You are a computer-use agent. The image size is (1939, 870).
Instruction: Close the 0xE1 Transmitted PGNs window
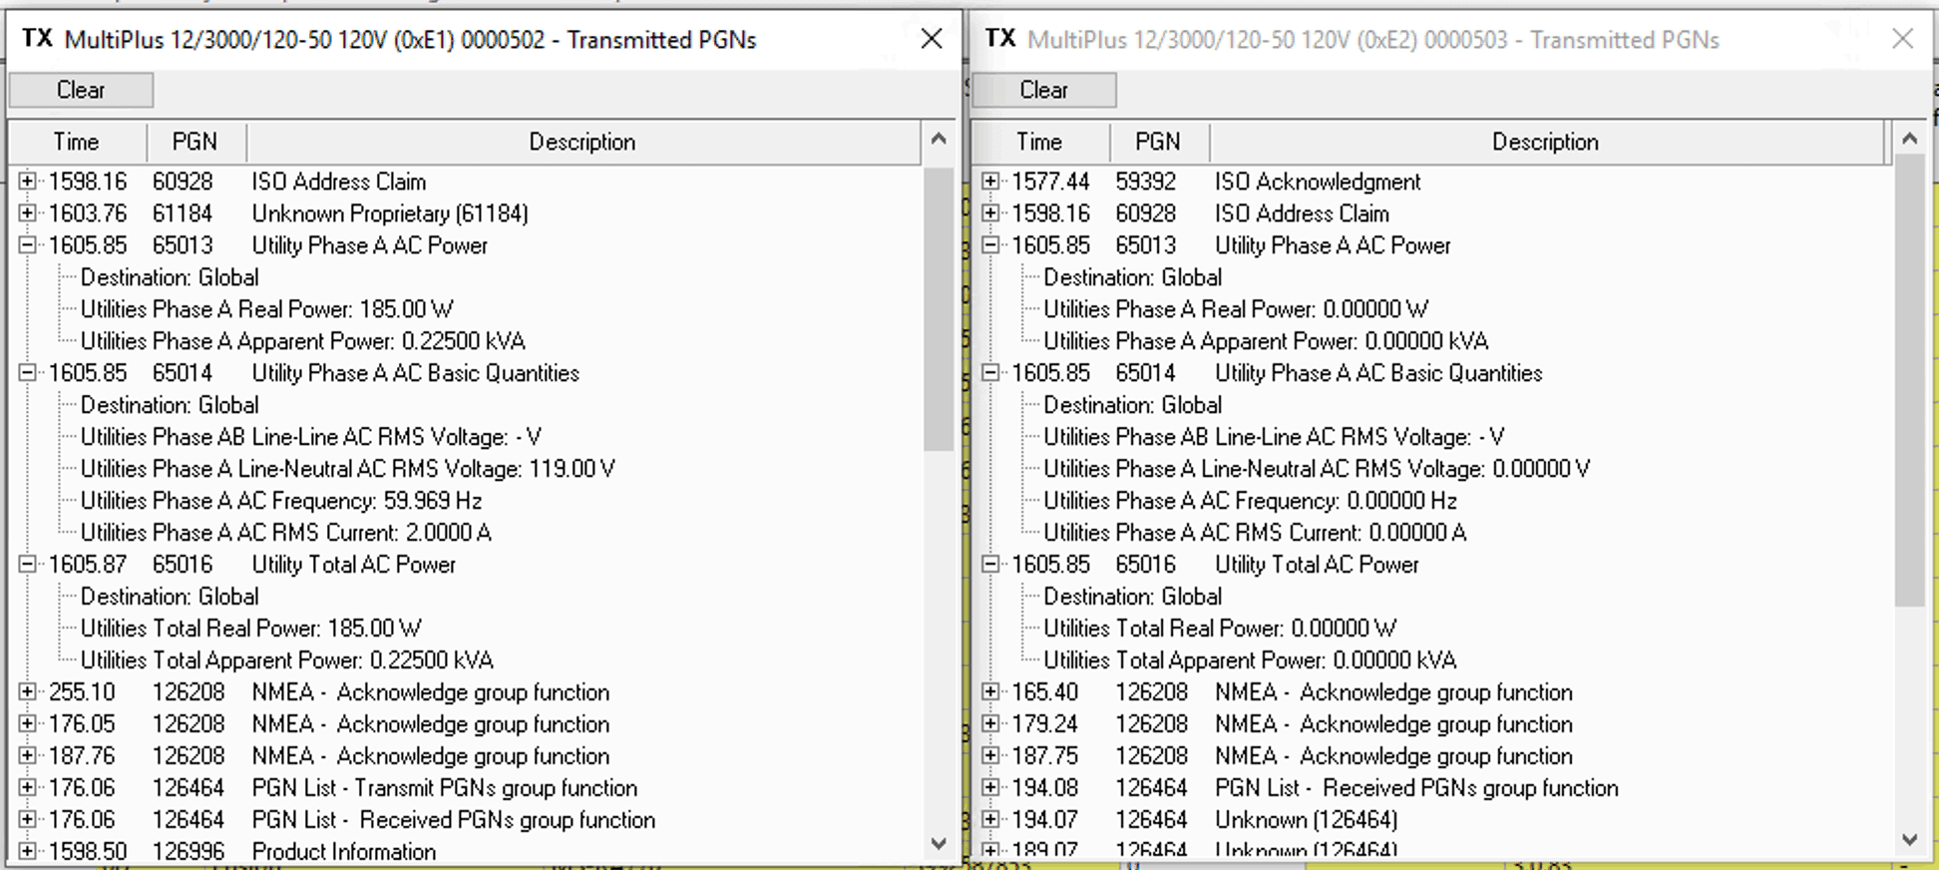tap(932, 39)
